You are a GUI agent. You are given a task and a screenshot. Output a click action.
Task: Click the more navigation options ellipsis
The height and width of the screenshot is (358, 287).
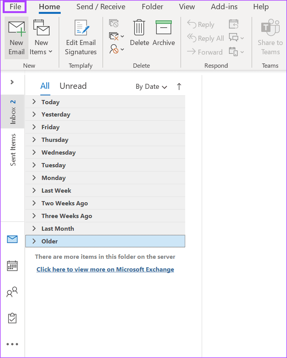(x=12, y=344)
